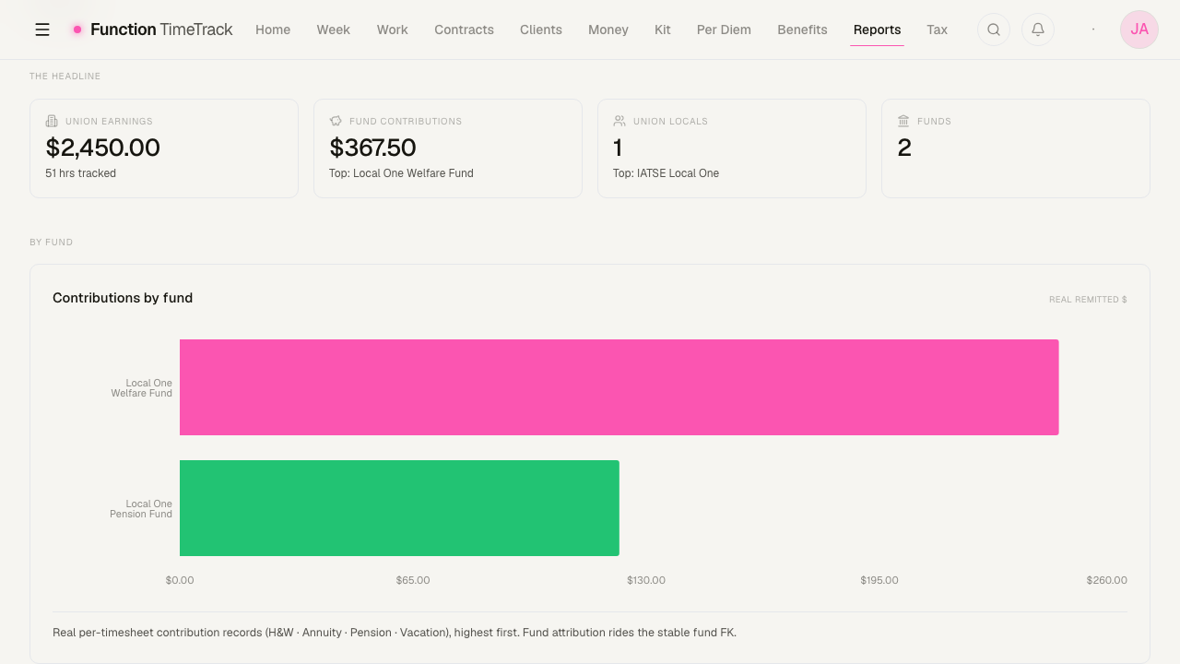
Task: Switch to the Week tab
Action: (x=334, y=30)
